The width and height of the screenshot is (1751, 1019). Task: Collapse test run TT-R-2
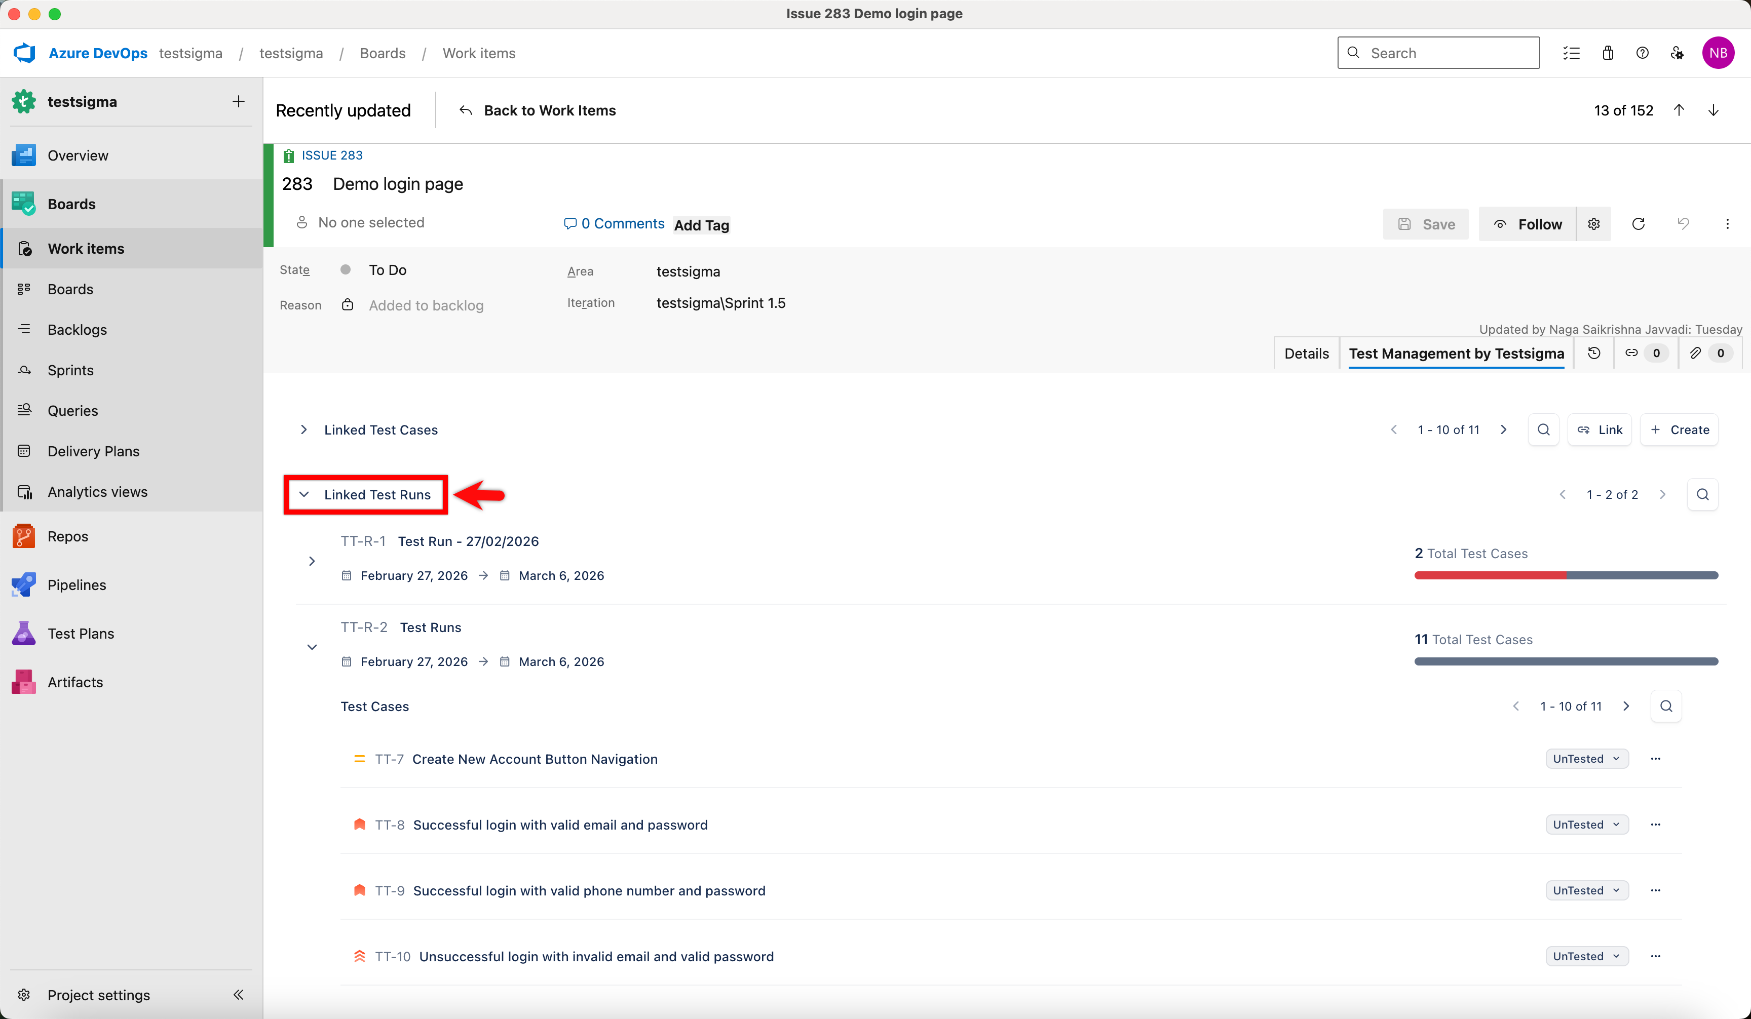312,647
